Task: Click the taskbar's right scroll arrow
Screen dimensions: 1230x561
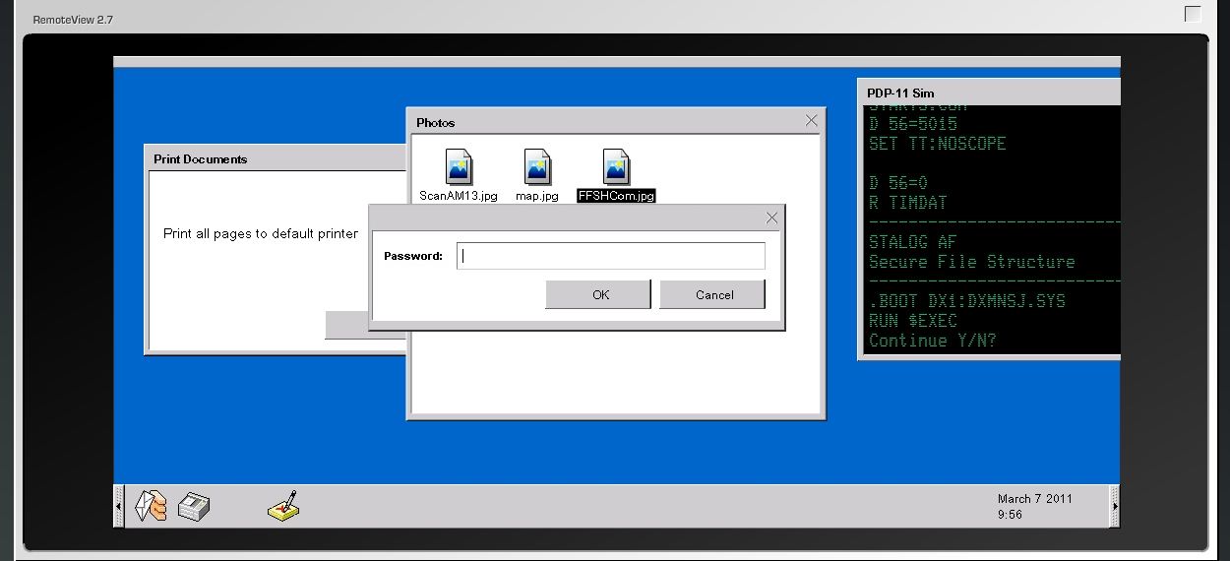Action: click(x=1115, y=507)
